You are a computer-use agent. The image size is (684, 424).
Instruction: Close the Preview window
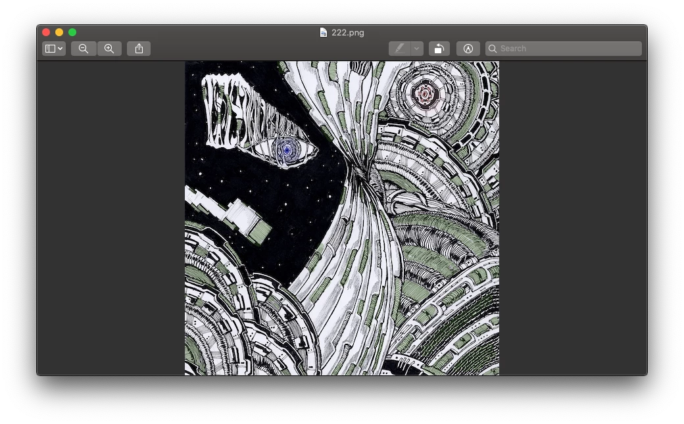pos(46,32)
